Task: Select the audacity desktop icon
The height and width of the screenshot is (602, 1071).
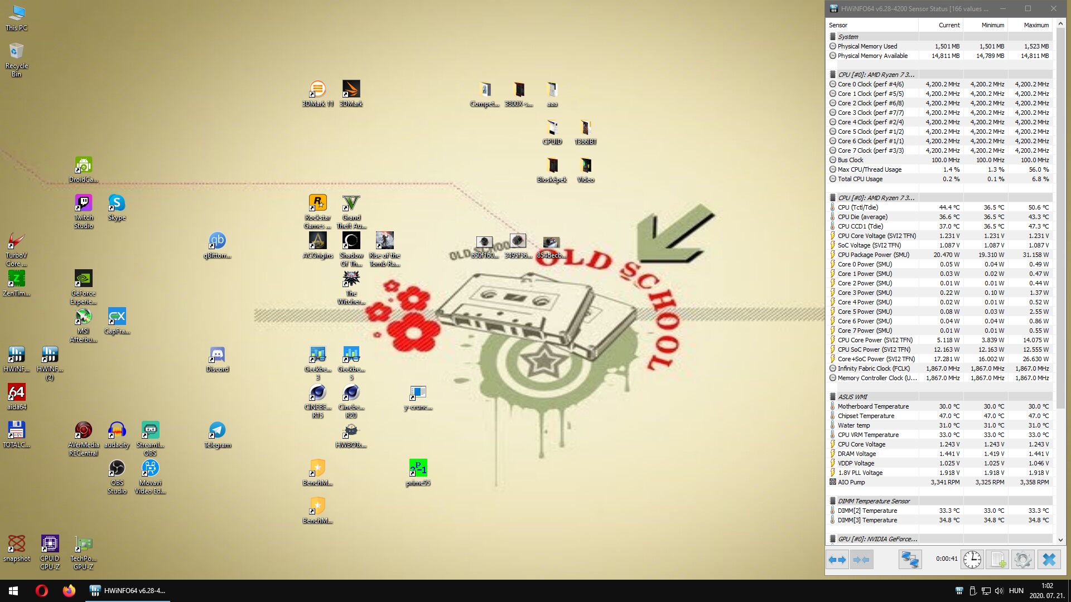Action: click(x=117, y=435)
